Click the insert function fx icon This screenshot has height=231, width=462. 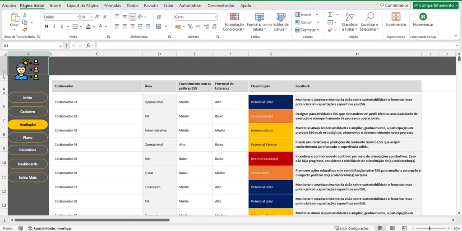[x=88, y=46]
